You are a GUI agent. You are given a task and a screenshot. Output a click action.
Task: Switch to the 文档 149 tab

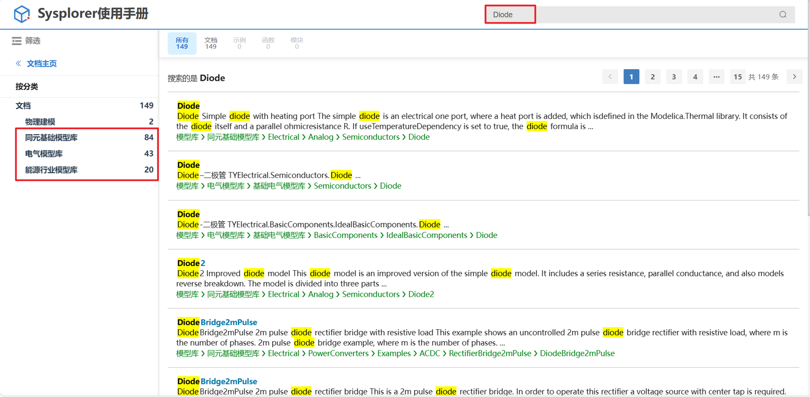pos(210,43)
